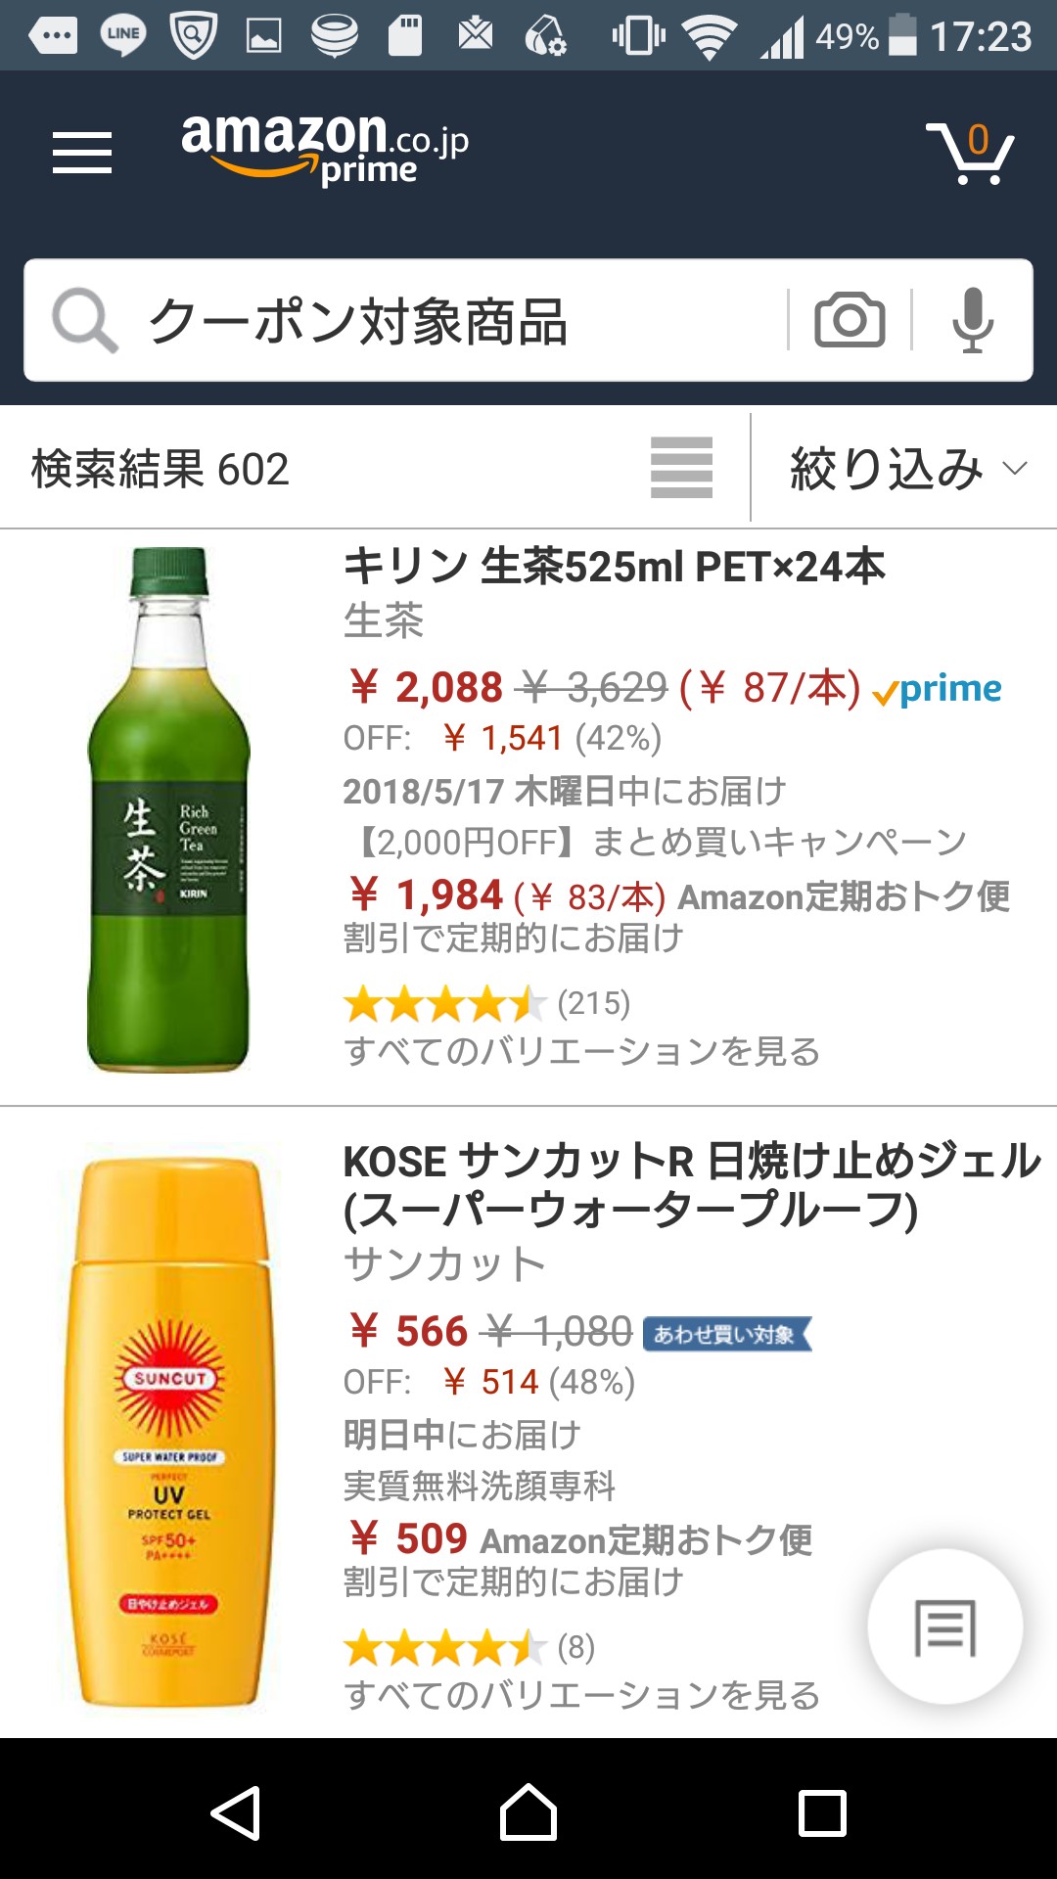Image resolution: width=1057 pixels, height=1879 pixels.
Task: Expand the 絞り込み filter dropdown
Action: tap(906, 469)
